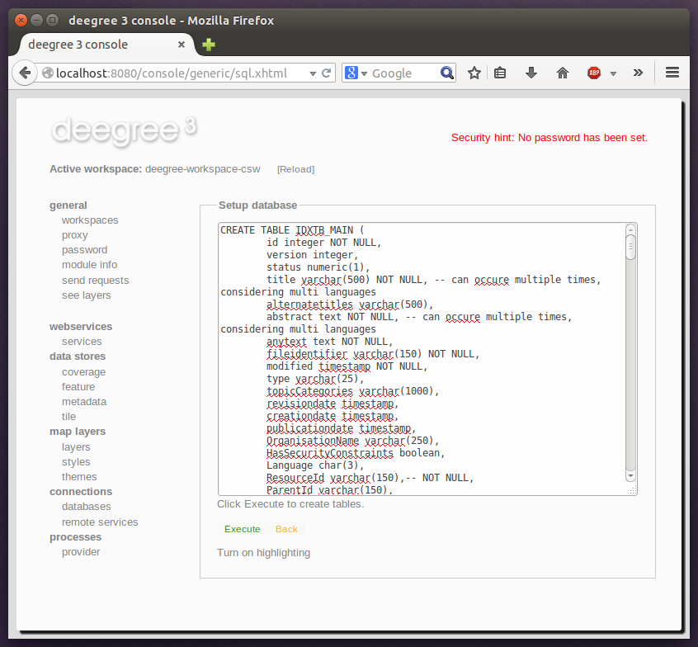Click the Home icon in the toolbar
This screenshot has width=698, height=647.
pyautogui.click(x=562, y=73)
